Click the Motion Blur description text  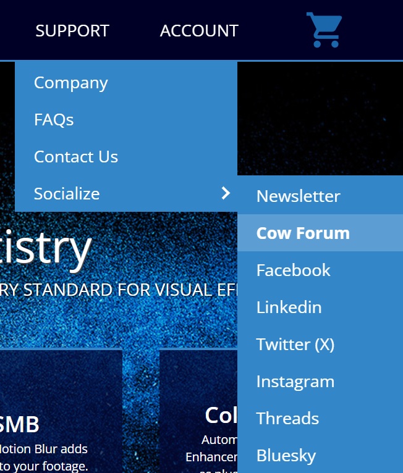tap(43, 457)
